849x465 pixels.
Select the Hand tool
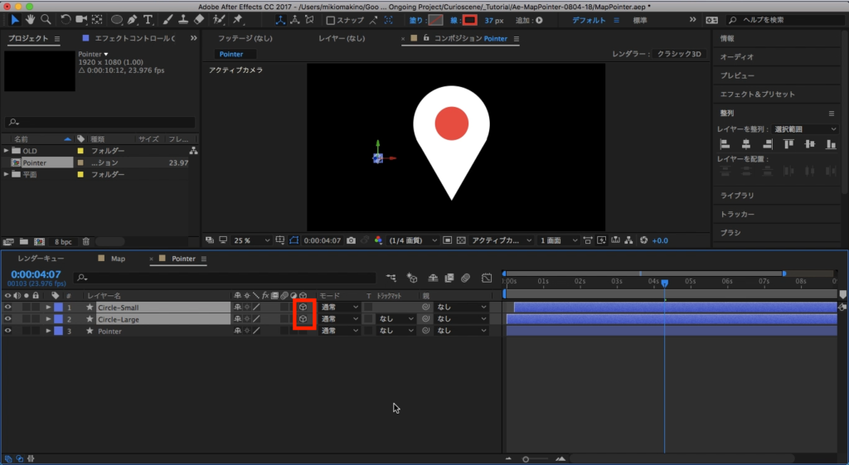click(x=31, y=19)
